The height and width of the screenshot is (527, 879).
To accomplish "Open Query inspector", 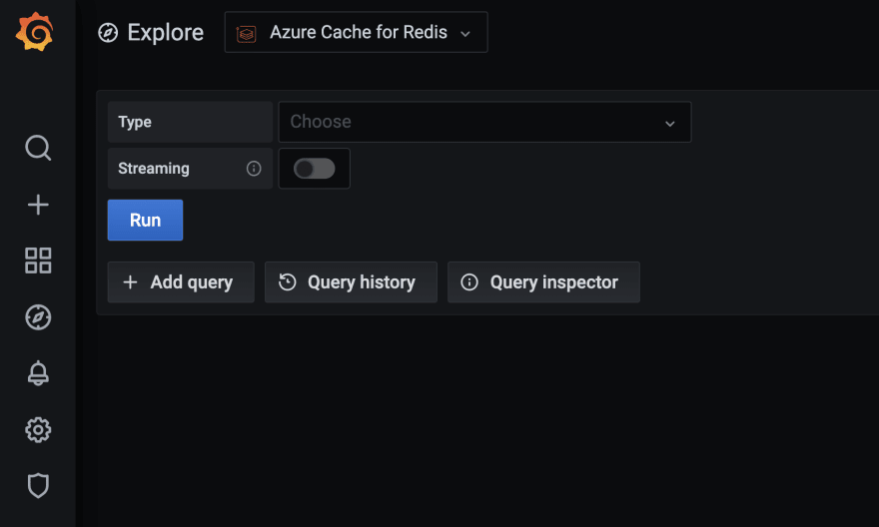I will click(543, 282).
